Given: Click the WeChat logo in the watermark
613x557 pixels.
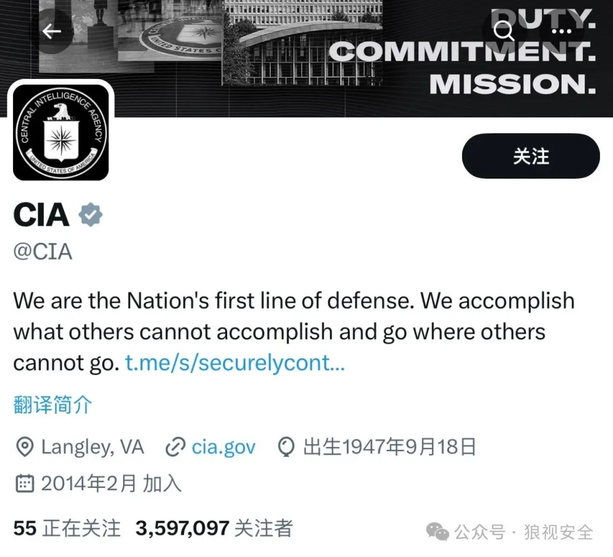Looking at the screenshot, I should click(436, 531).
